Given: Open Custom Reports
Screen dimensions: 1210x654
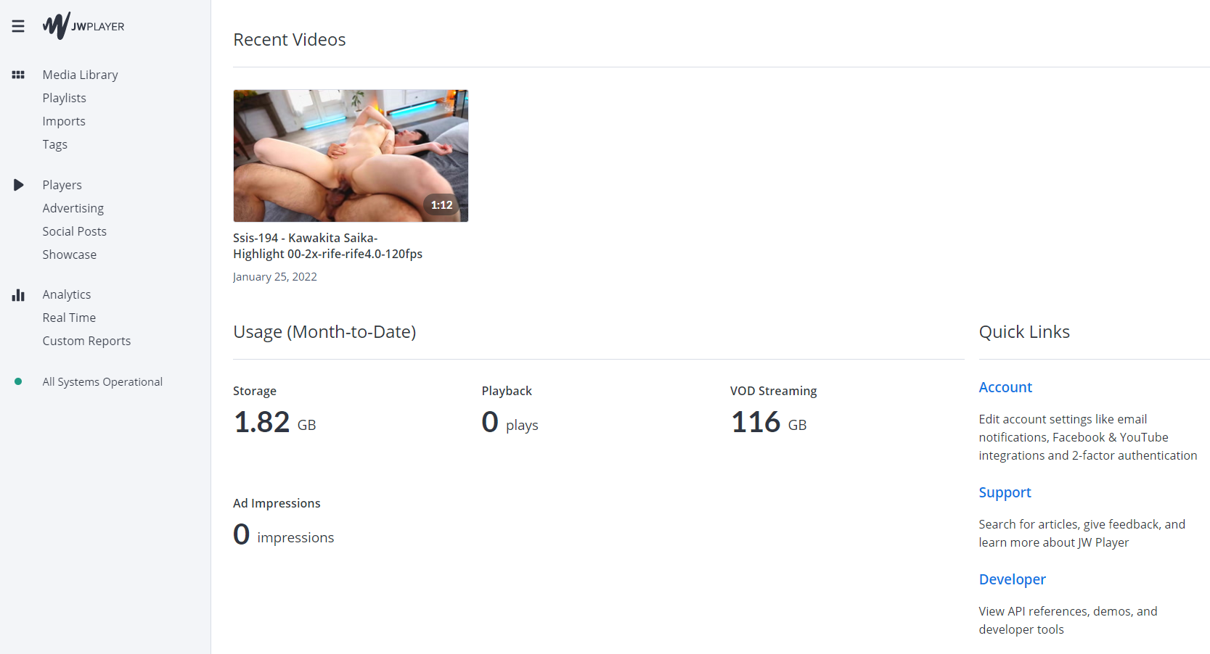Looking at the screenshot, I should pos(86,341).
